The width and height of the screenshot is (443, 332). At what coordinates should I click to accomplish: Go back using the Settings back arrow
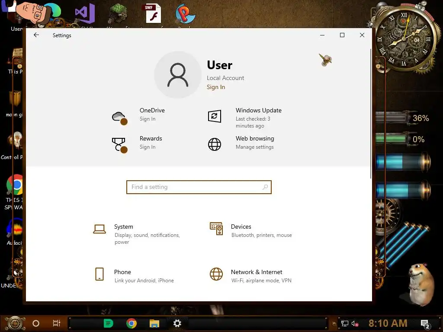(x=36, y=35)
